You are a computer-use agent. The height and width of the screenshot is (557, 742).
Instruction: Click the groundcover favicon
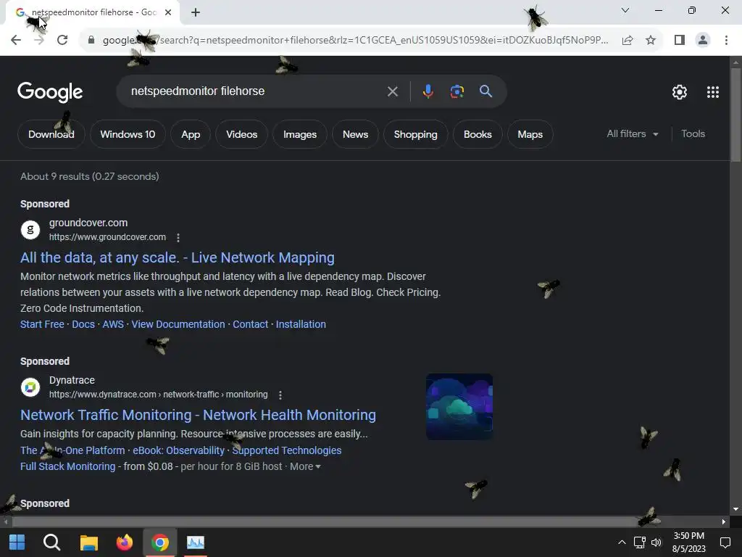[x=30, y=230]
